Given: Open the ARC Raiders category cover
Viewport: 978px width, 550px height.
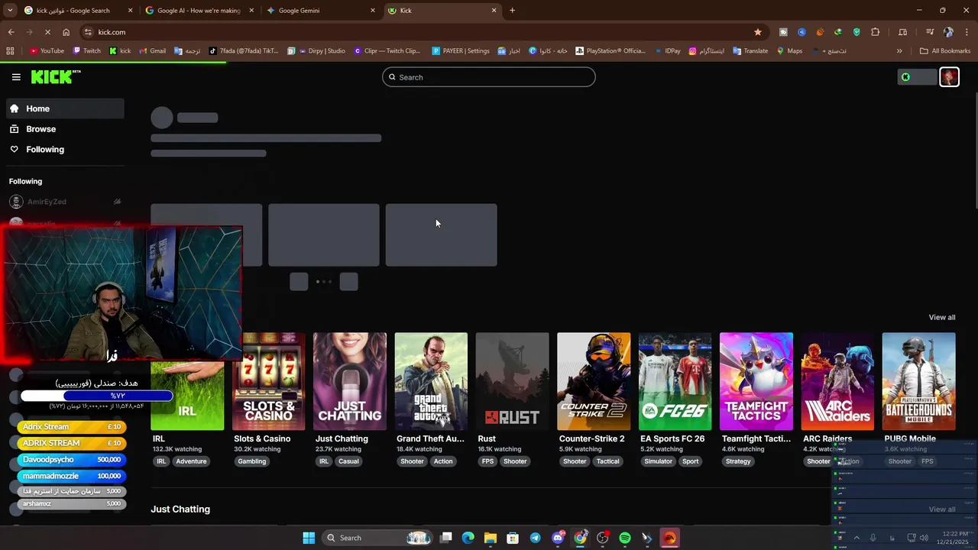Looking at the screenshot, I should (837, 381).
